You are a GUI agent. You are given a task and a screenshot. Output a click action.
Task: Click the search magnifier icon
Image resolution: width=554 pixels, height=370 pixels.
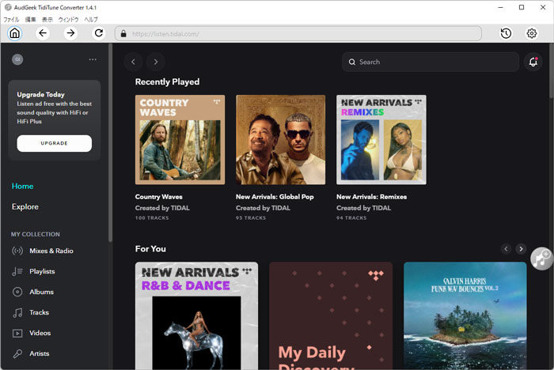click(x=352, y=62)
